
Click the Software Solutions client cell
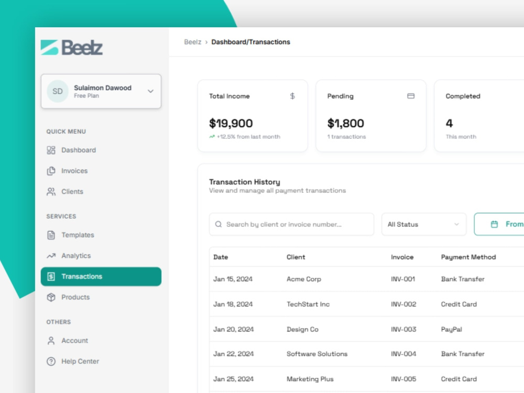[317, 354]
